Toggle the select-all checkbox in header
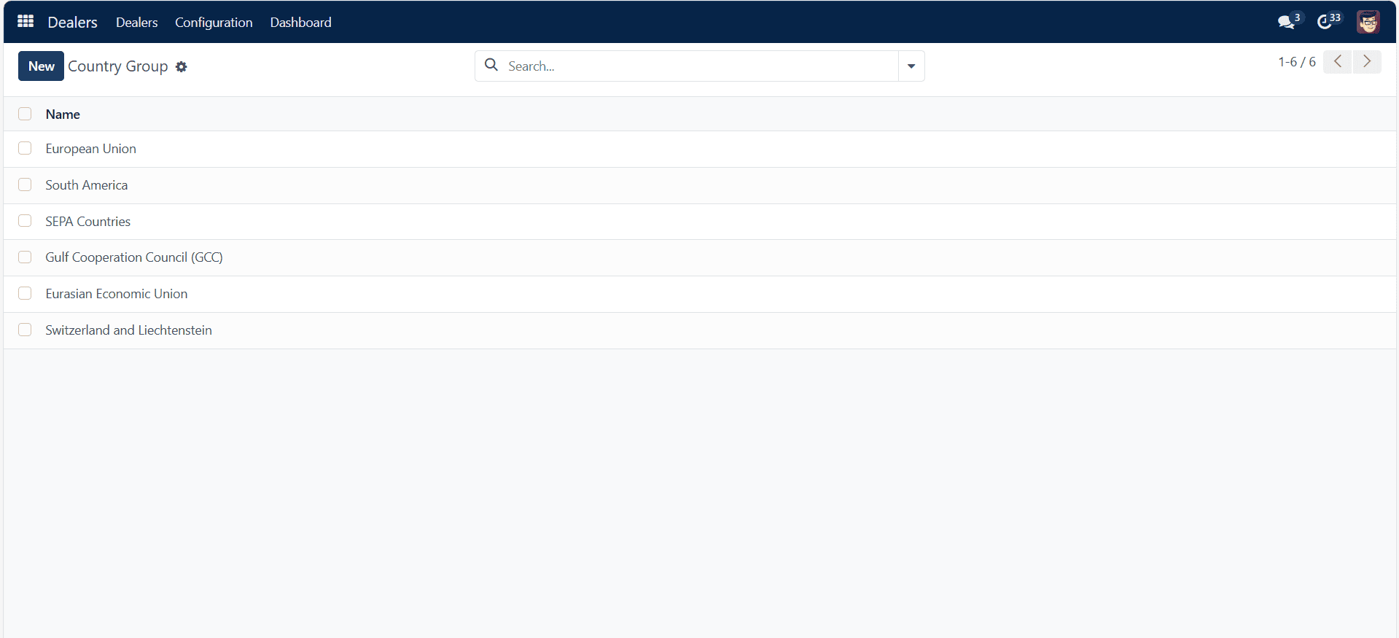This screenshot has height=638, width=1399. point(25,114)
